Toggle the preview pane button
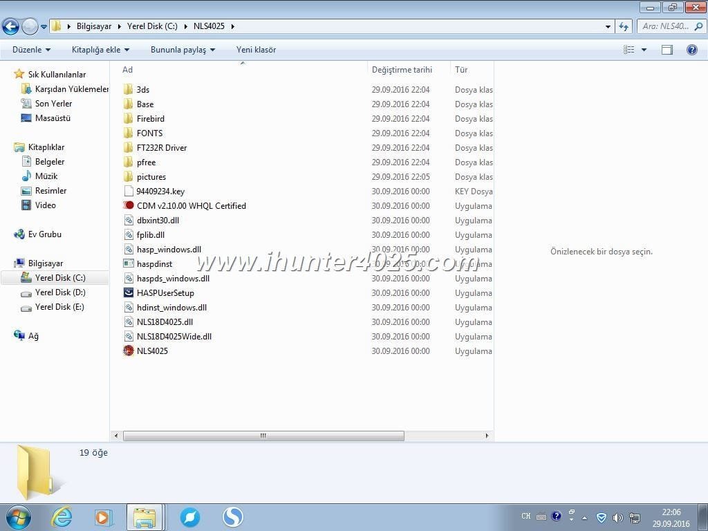This screenshot has width=708, height=531. pos(667,50)
